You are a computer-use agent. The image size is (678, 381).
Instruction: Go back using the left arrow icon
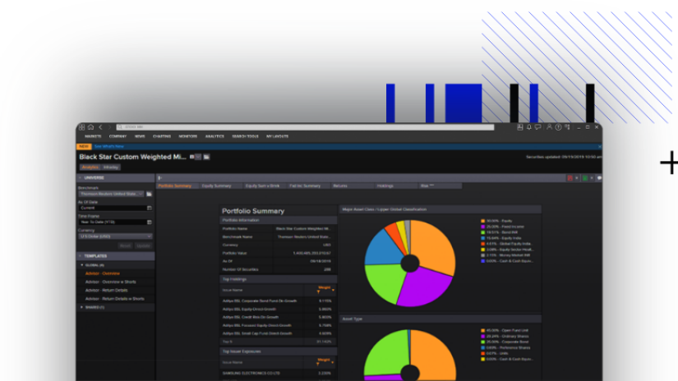click(100, 127)
